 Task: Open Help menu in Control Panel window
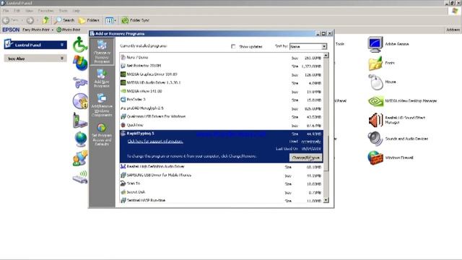[x=76, y=11]
